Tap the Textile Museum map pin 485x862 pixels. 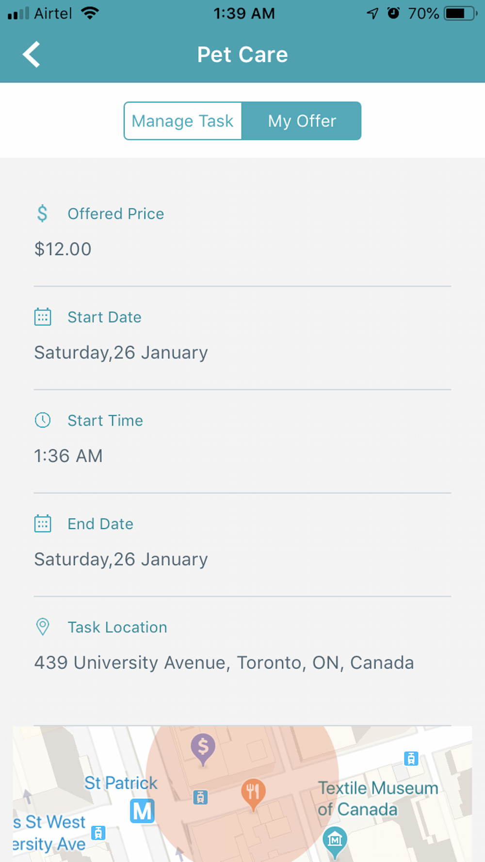335,841
